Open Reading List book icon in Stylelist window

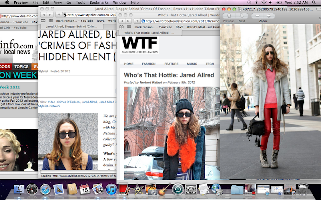[x=43, y=21]
